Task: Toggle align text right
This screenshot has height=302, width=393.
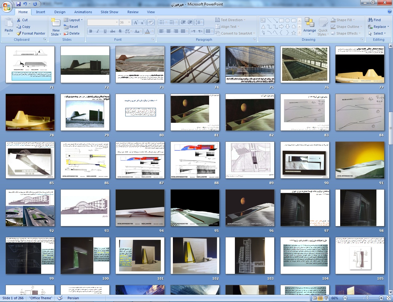Action: point(176,31)
